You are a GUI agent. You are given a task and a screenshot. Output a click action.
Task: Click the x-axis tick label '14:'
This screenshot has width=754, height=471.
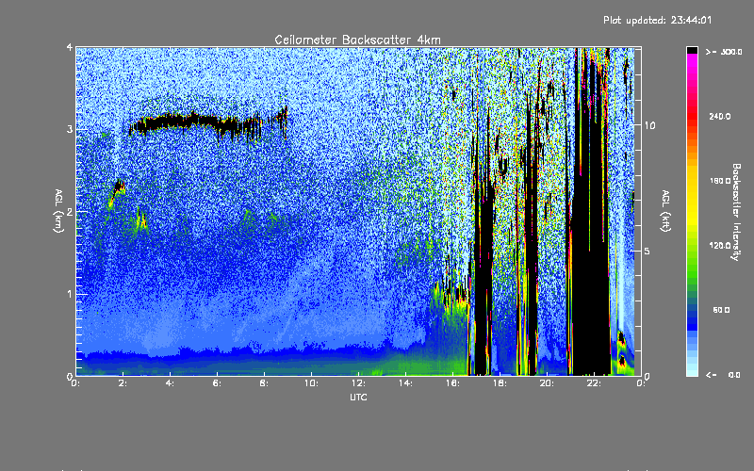point(405,383)
